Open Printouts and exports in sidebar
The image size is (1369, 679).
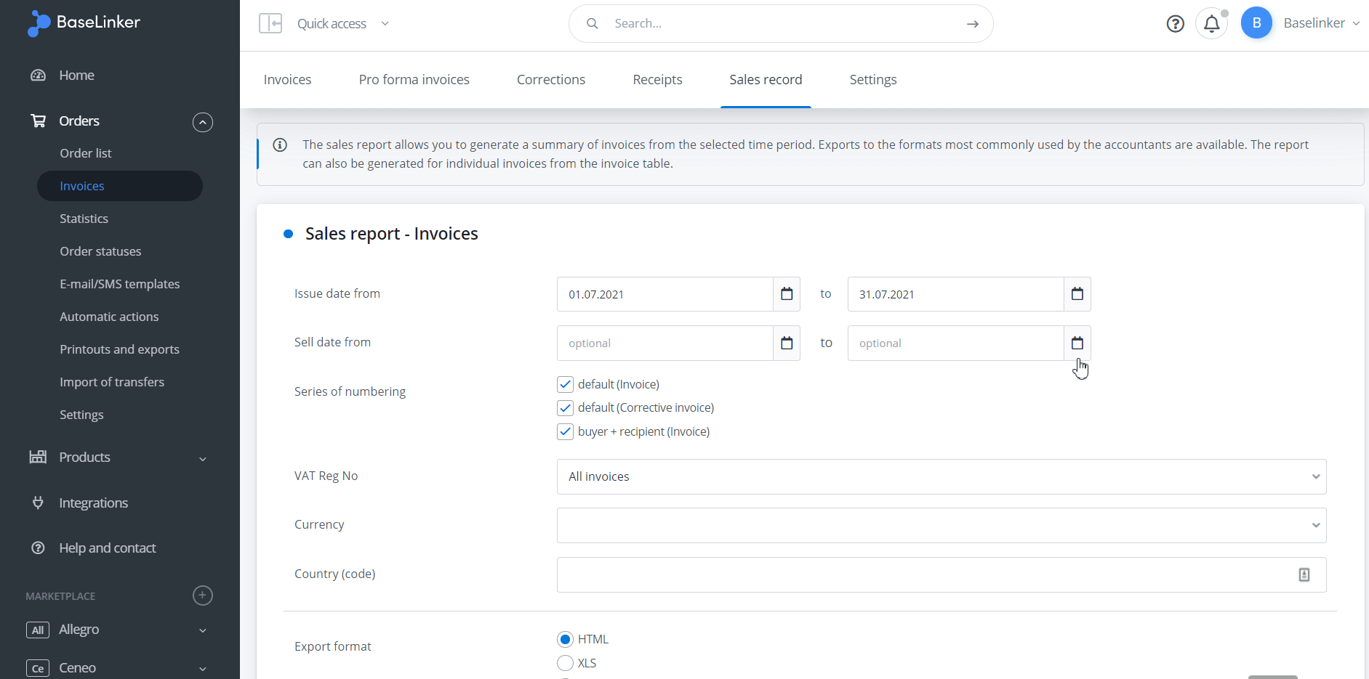pos(119,349)
